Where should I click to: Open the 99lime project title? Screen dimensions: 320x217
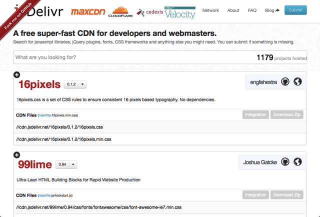(35, 164)
